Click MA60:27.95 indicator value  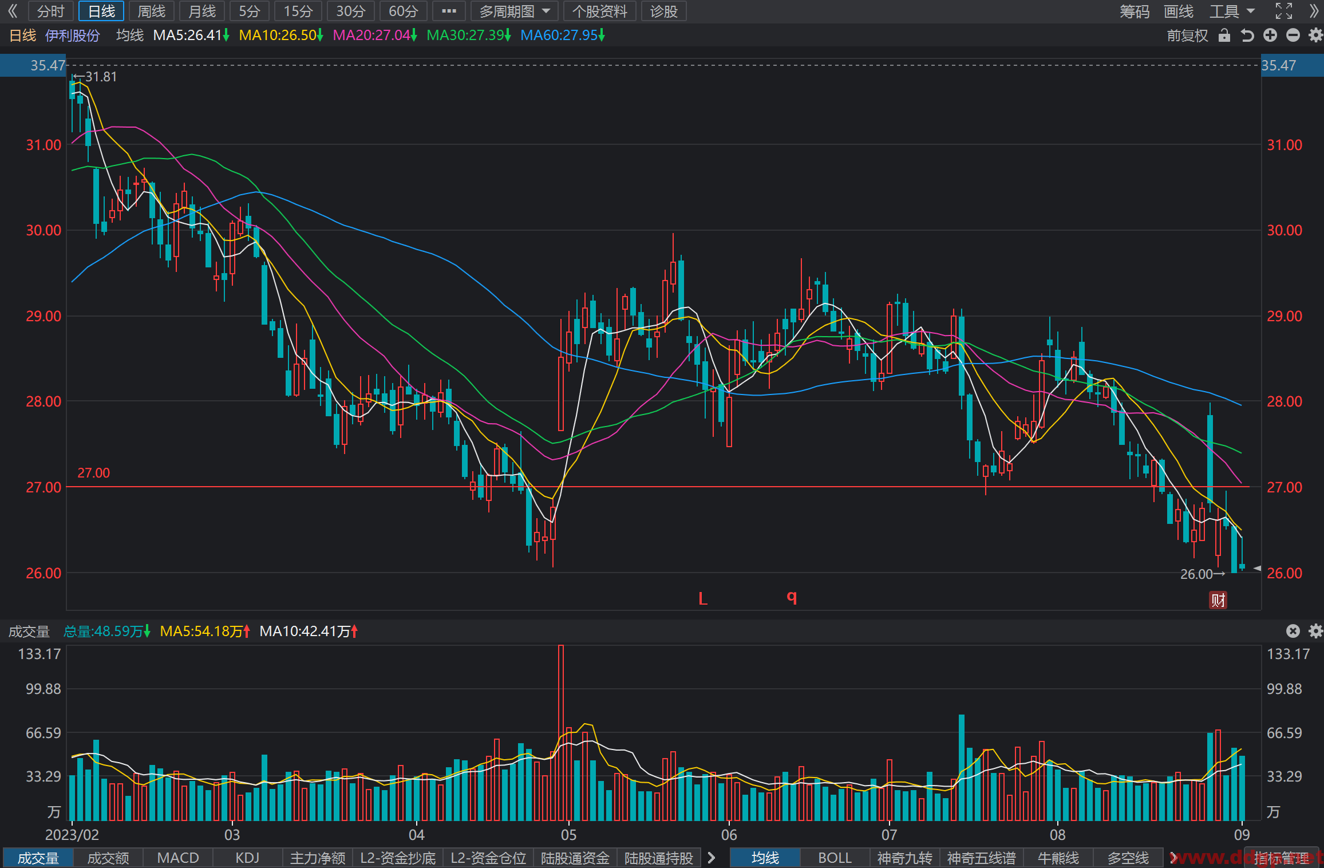[563, 35]
